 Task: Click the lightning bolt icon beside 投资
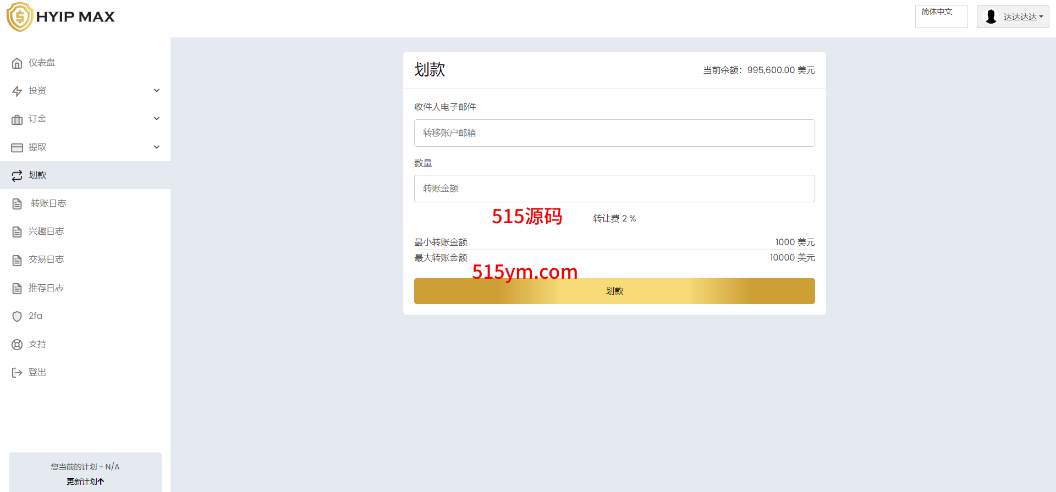click(x=17, y=91)
